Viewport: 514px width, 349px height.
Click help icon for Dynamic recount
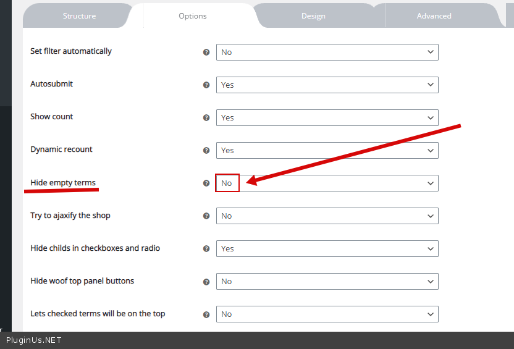pos(206,151)
